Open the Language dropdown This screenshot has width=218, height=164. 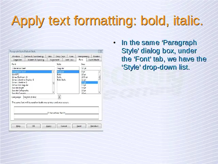59,97
